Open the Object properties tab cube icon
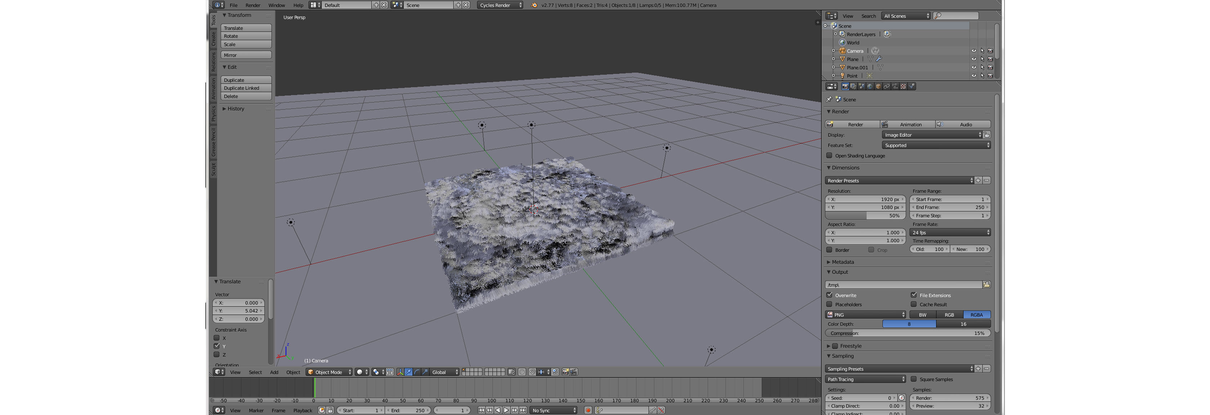The height and width of the screenshot is (415, 1210). click(x=878, y=86)
